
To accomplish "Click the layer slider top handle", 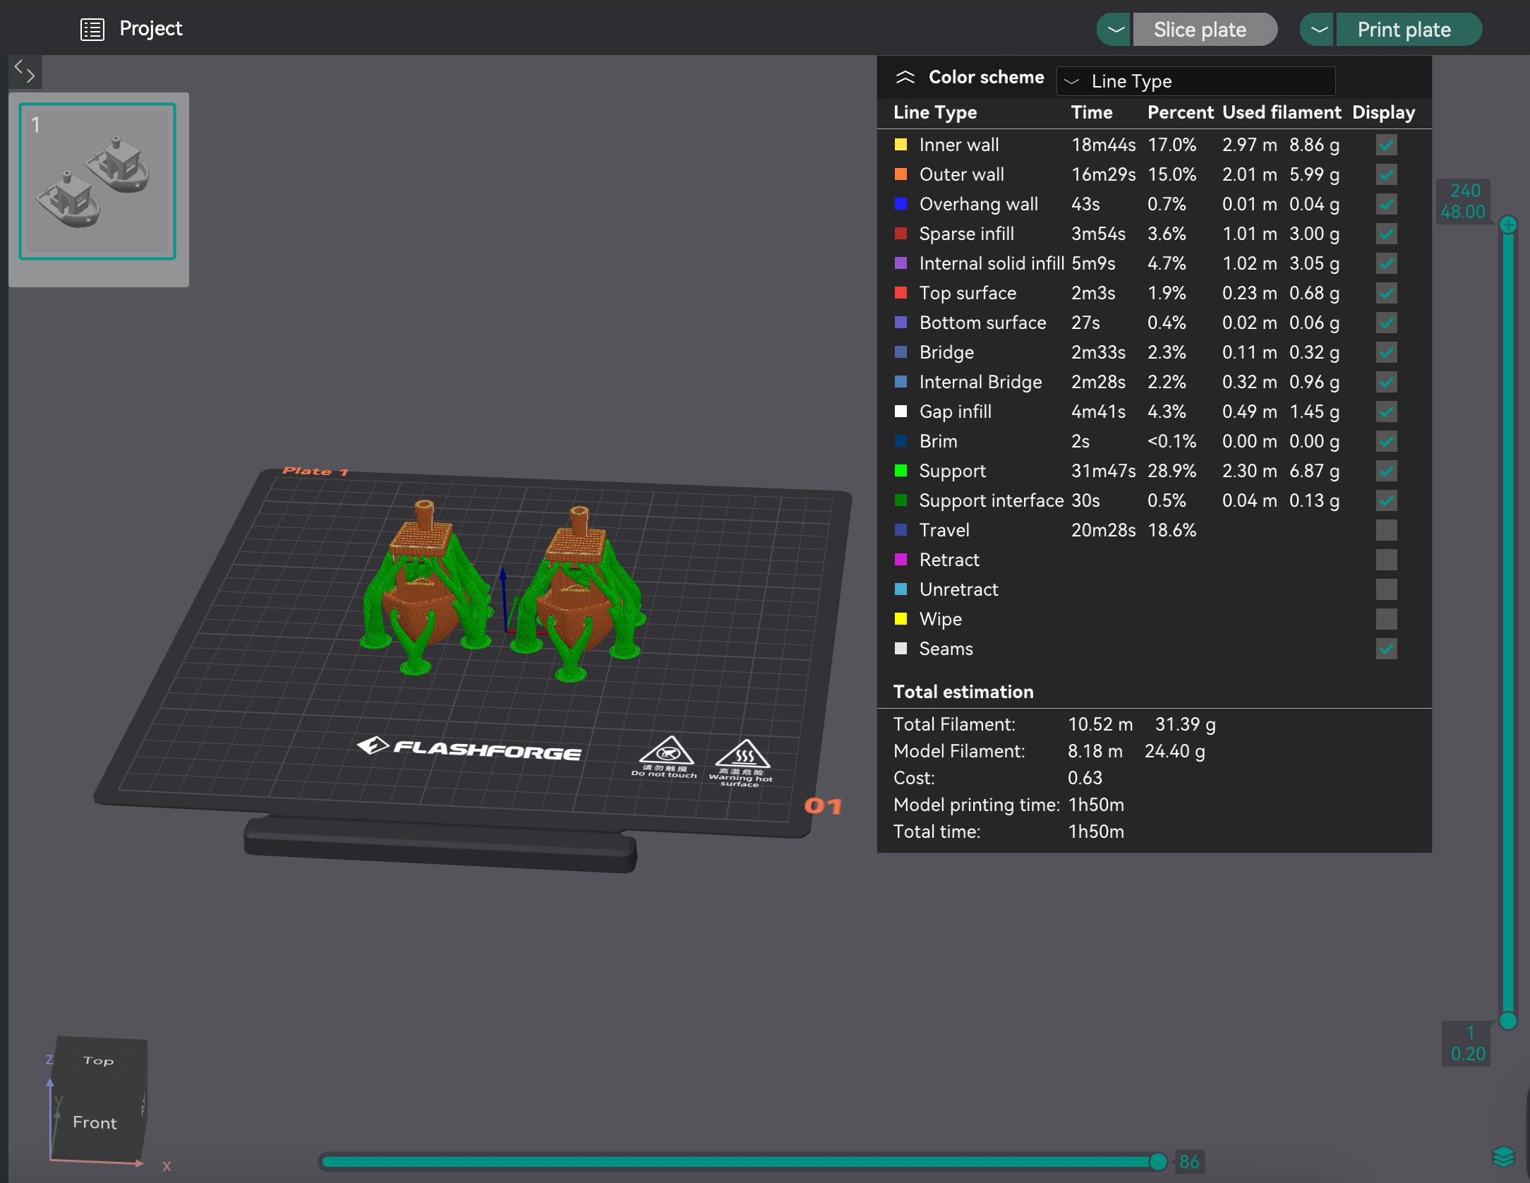I will click(1508, 225).
